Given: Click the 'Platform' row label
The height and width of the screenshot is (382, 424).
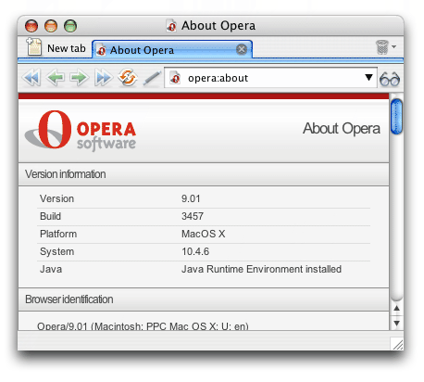Looking at the screenshot, I should [58, 234].
